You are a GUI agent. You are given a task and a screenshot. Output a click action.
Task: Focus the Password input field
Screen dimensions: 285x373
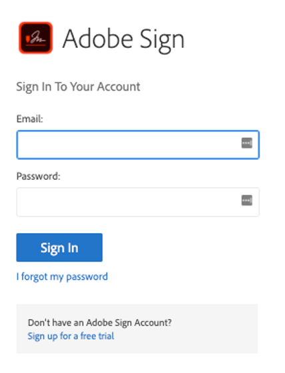point(138,202)
